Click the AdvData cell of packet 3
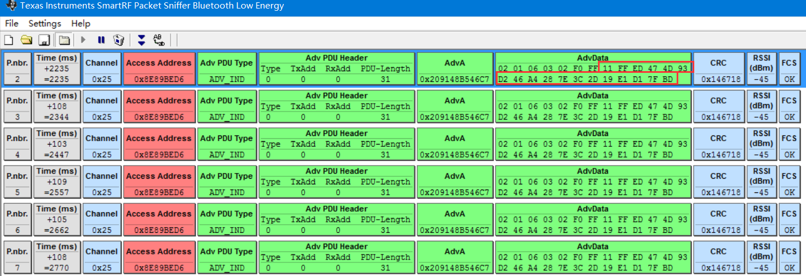Viewport: 806px width, 276px height. pyautogui.click(x=593, y=106)
